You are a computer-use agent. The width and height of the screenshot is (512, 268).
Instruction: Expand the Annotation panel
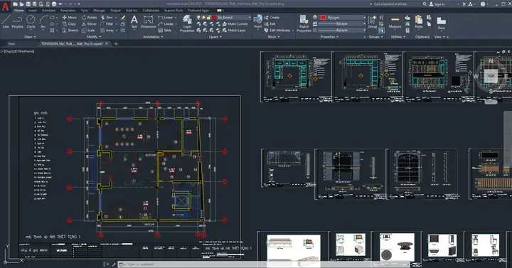click(153, 37)
